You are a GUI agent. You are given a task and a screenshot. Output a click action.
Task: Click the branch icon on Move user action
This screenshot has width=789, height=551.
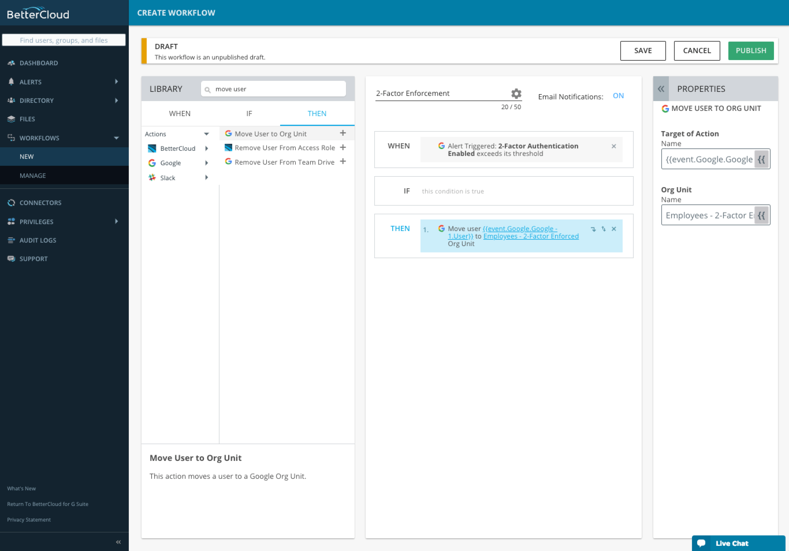(593, 229)
